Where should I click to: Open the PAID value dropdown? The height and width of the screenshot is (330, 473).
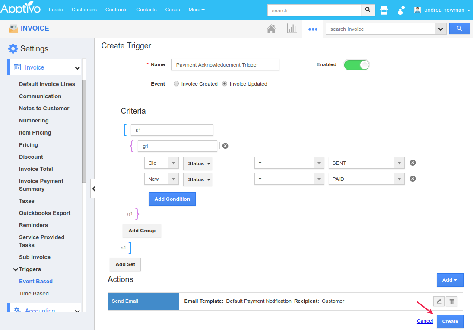399,179
